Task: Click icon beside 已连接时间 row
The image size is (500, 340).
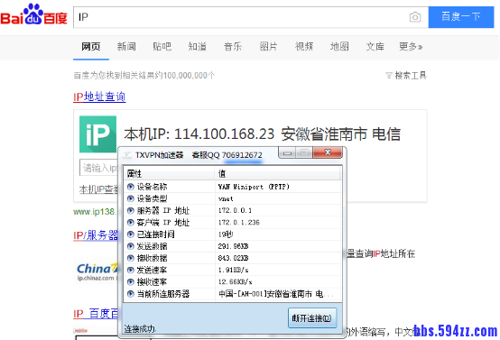Action: point(131,234)
